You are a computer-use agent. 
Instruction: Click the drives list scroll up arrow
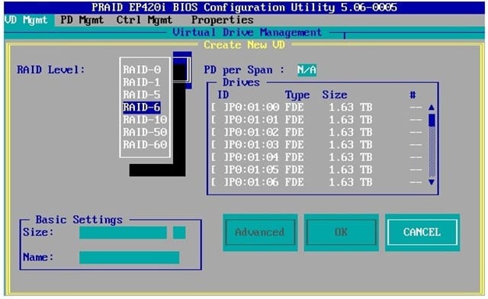[432, 108]
